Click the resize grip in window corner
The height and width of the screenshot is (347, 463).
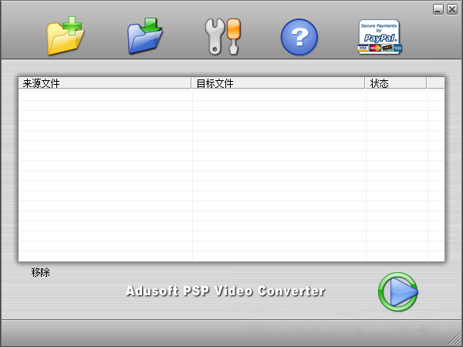click(455, 339)
